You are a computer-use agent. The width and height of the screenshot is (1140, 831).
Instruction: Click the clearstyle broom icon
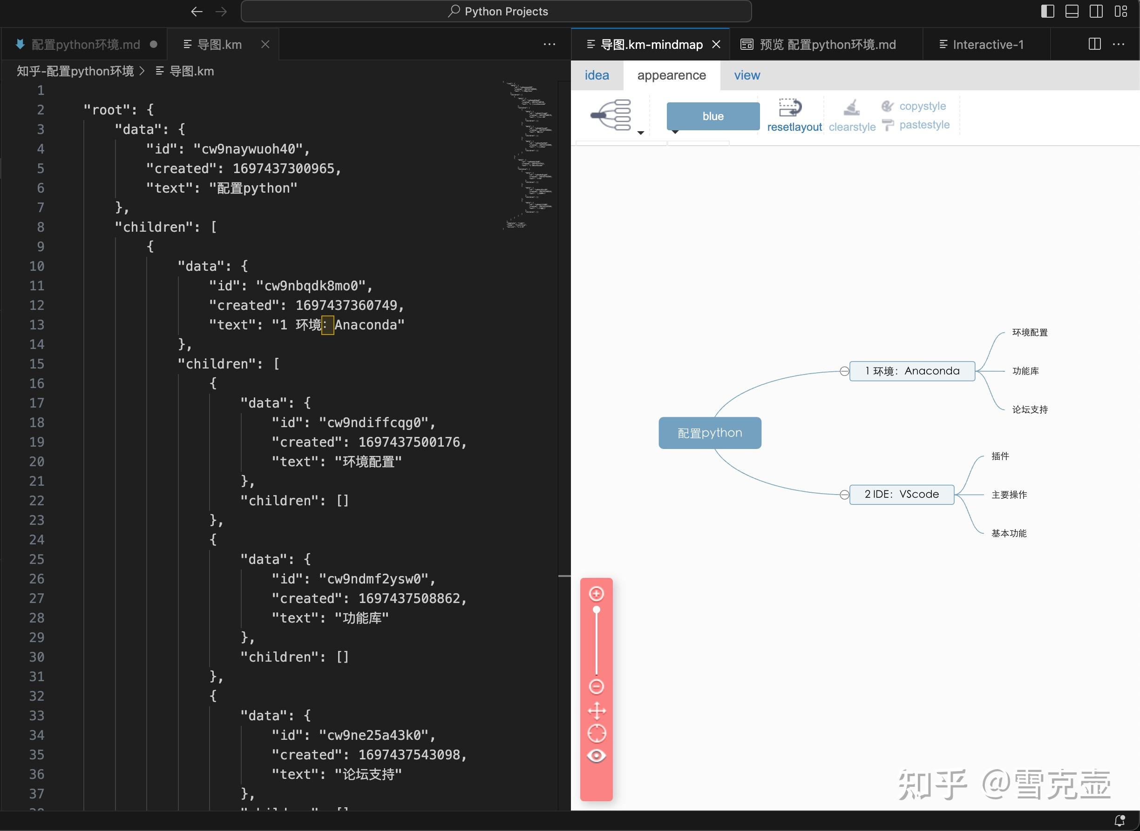[852, 107]
